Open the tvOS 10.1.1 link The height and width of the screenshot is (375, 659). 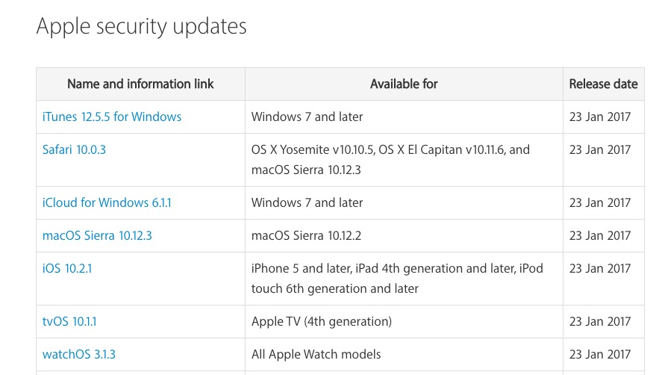(x=69, y=322)
